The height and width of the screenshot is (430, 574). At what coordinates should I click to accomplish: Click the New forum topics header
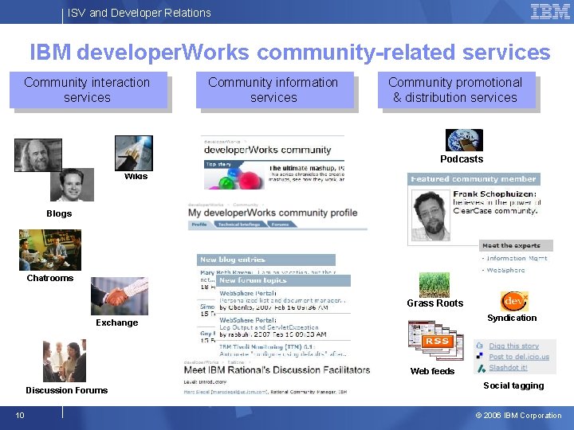click(283, 280)
